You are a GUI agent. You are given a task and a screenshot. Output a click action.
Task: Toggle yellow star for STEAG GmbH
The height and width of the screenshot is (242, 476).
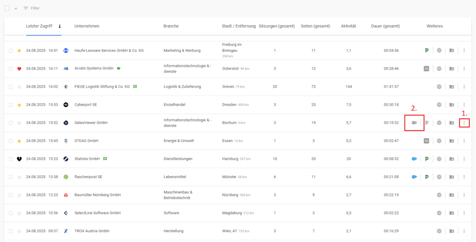coord(19,141)
